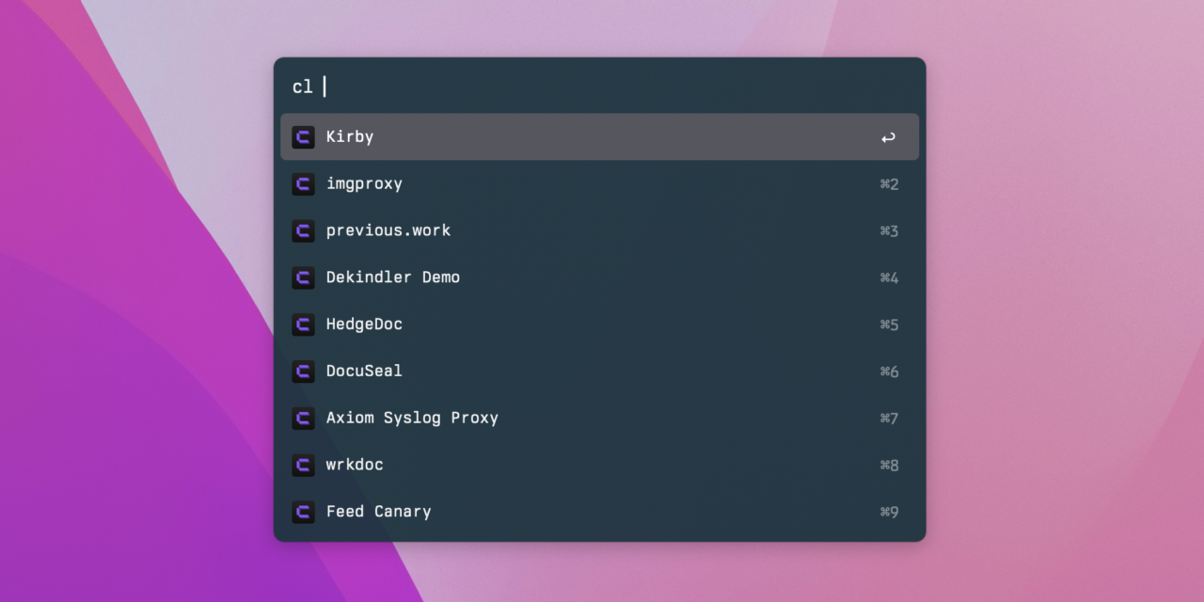Click the app icon beside Feed Canary
This screenshot has height=602, width=1204.
click(303, 512)
